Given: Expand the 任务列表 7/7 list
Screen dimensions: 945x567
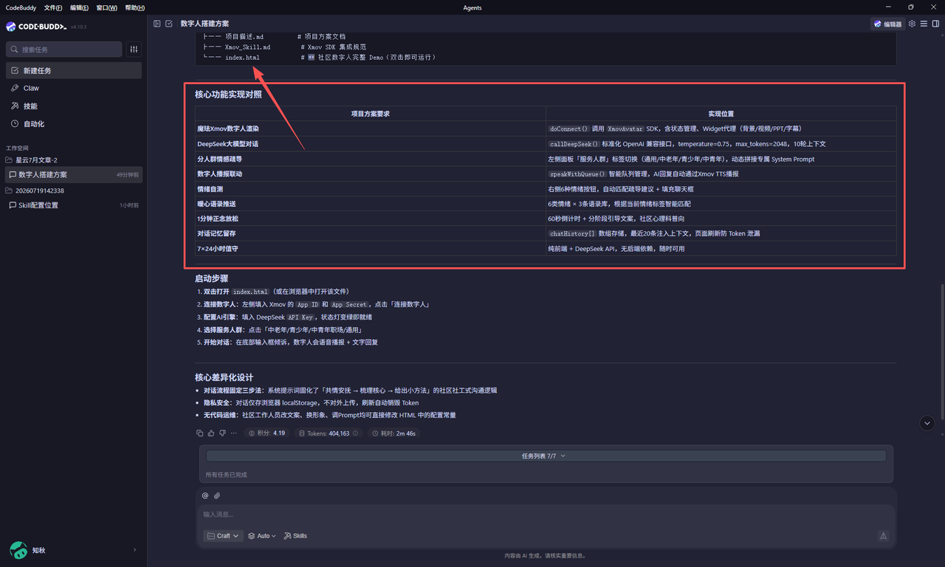Looking at the screenshot, I should (546, 456).
